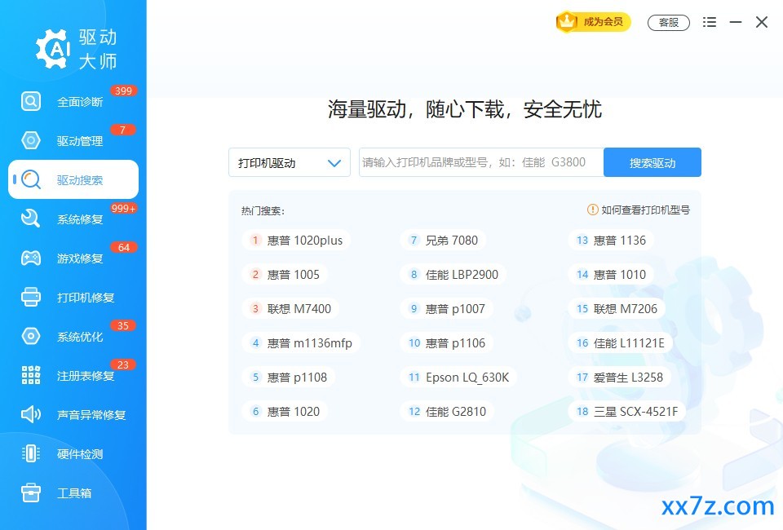Image resolution: width=783 pixels, height=530 pixels.
Task: Open 游戏修复 gamepad icon
Action: coord(30,258)
